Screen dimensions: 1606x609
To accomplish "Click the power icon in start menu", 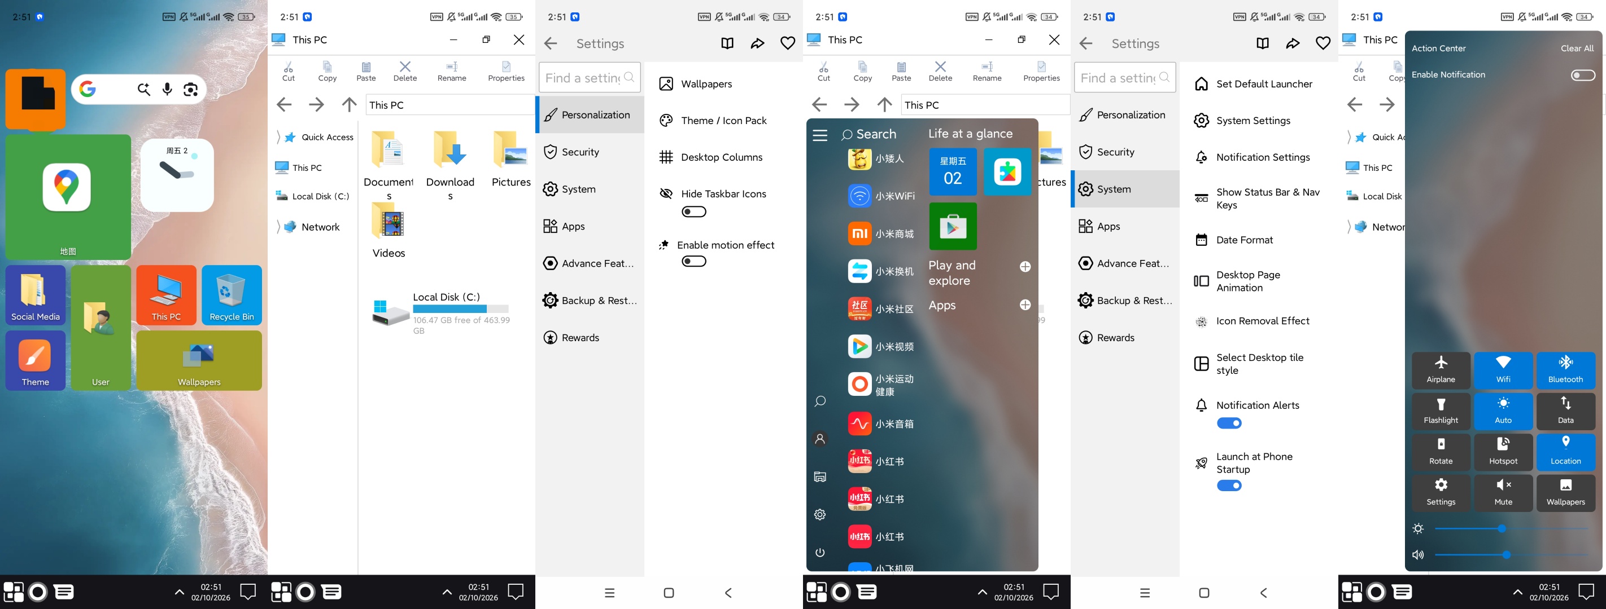I will pyautogui.click(x=820, y=553).
